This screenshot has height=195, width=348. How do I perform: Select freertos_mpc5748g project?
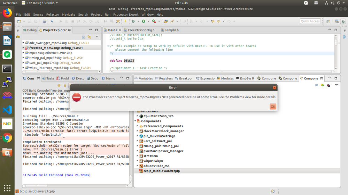pos(56,48)
